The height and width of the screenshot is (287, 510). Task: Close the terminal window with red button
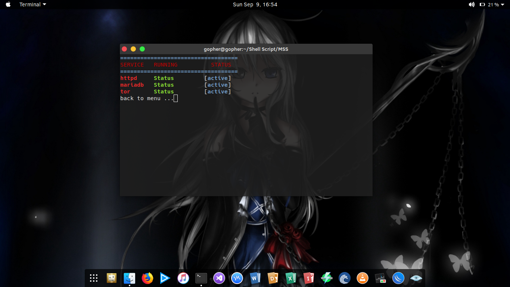pos(124,49)
